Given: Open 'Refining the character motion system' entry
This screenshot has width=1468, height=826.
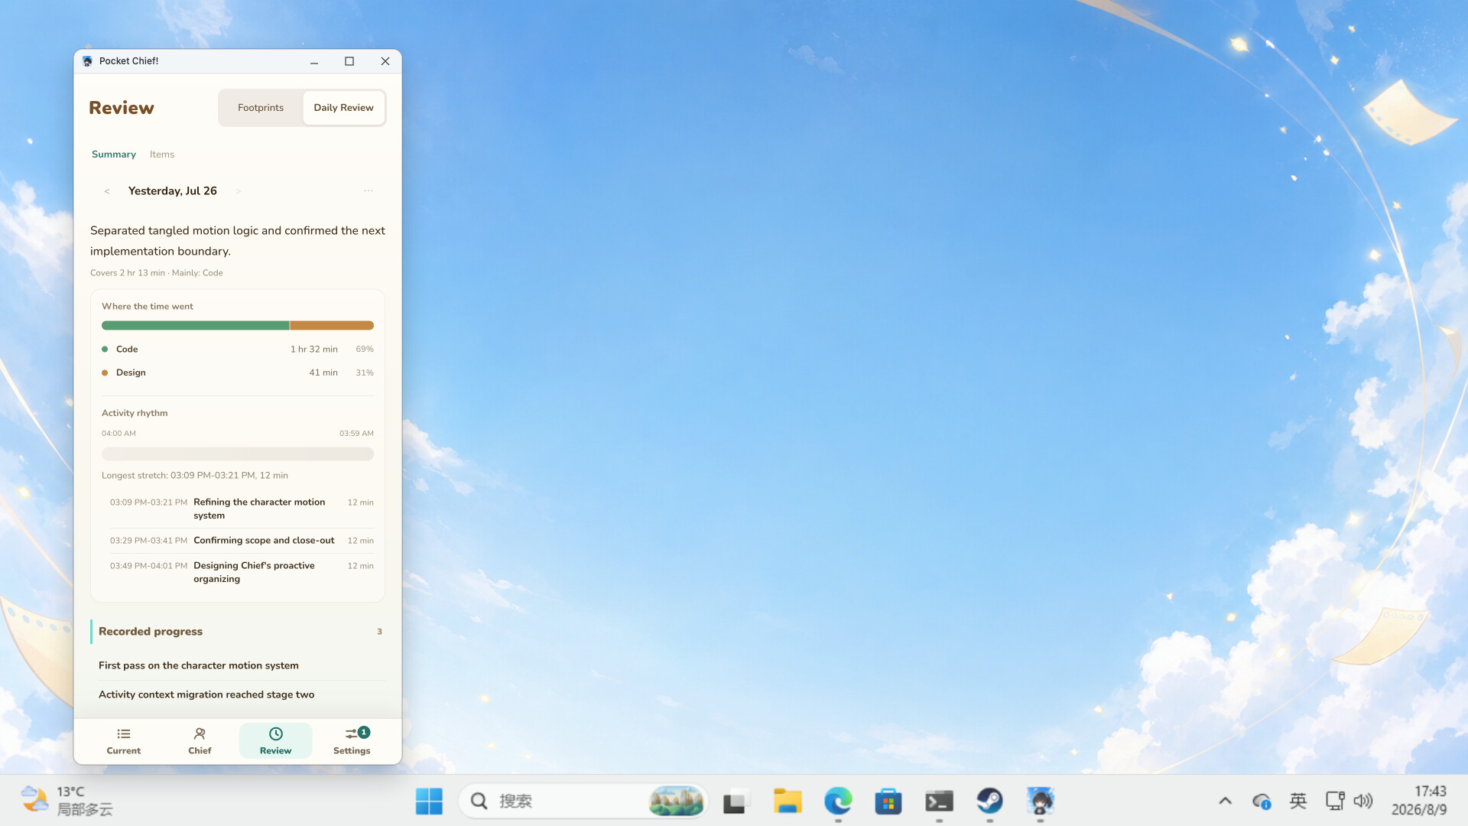Looking at the screenshot, I should coord(242,509).
